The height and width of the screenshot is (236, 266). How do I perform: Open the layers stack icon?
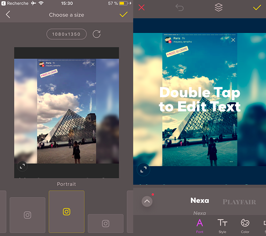[218, 8]
